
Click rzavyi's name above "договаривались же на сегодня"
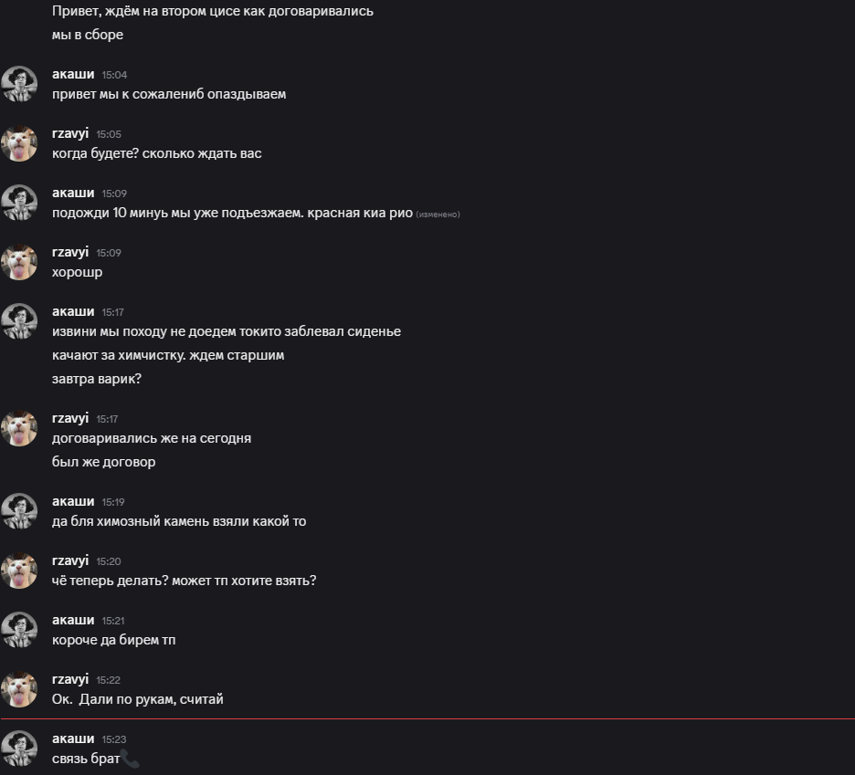coord(70,418)
